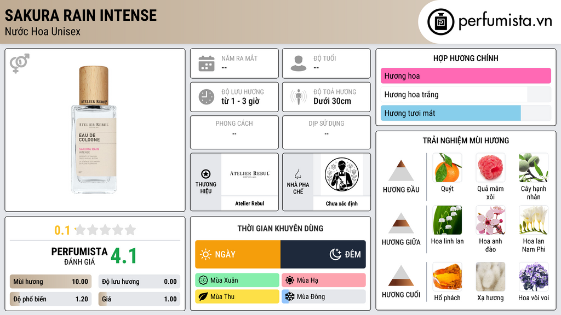Click the Sakura Rain bottle product image
Image resolution: width=561 pixels, height=315 pixels.
(94, 130)
